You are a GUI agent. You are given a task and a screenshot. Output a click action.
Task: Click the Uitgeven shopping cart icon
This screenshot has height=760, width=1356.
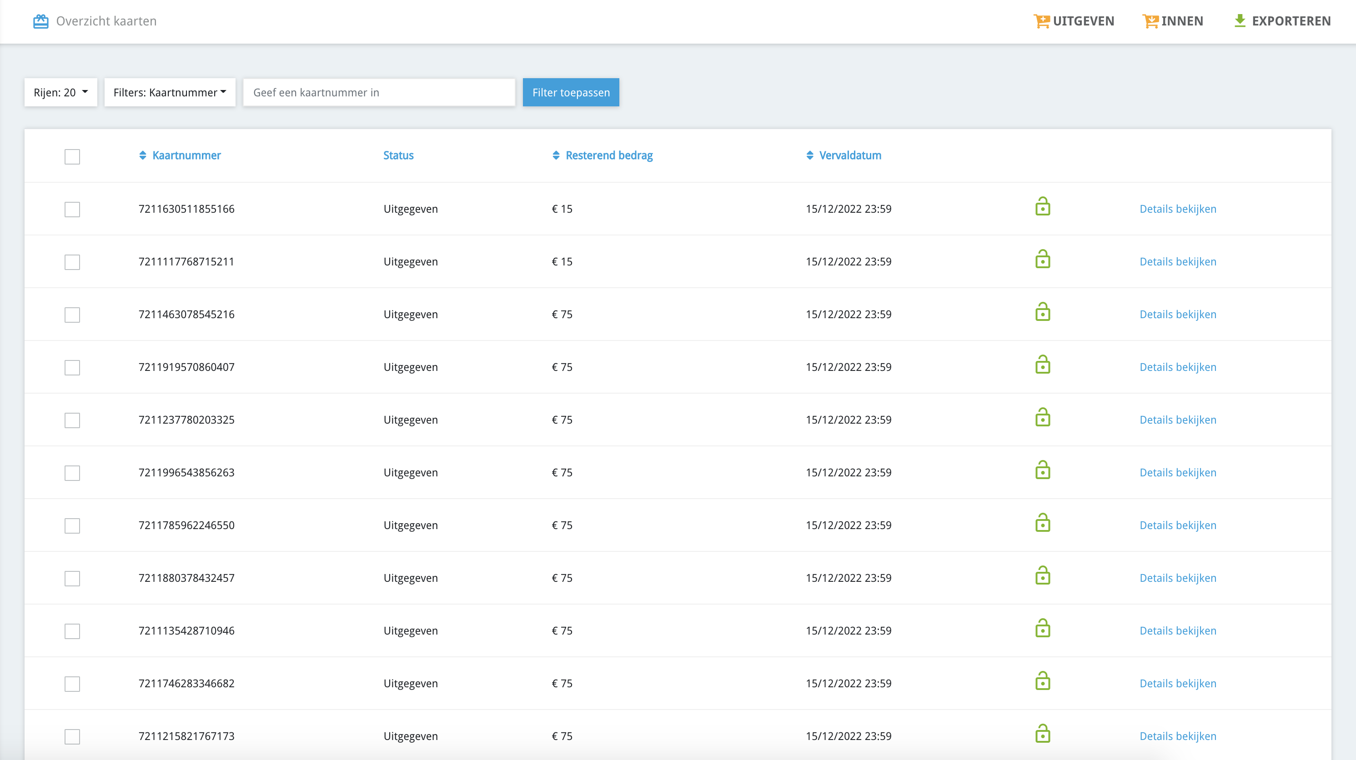1041,21
